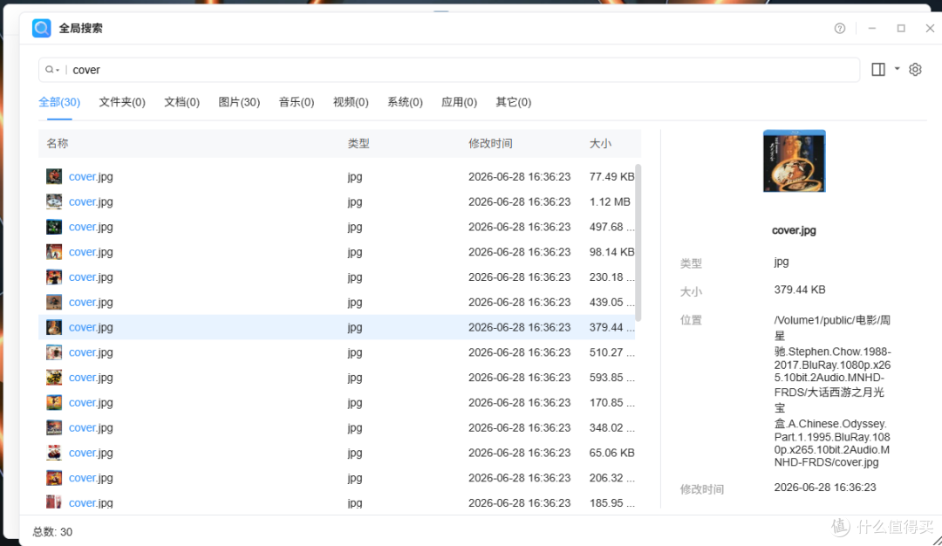Viewport: 942px width, 546px height.
Task: Select cover.jpg sized 439.05
Action: pyautogui.click(x=337, y=302)
